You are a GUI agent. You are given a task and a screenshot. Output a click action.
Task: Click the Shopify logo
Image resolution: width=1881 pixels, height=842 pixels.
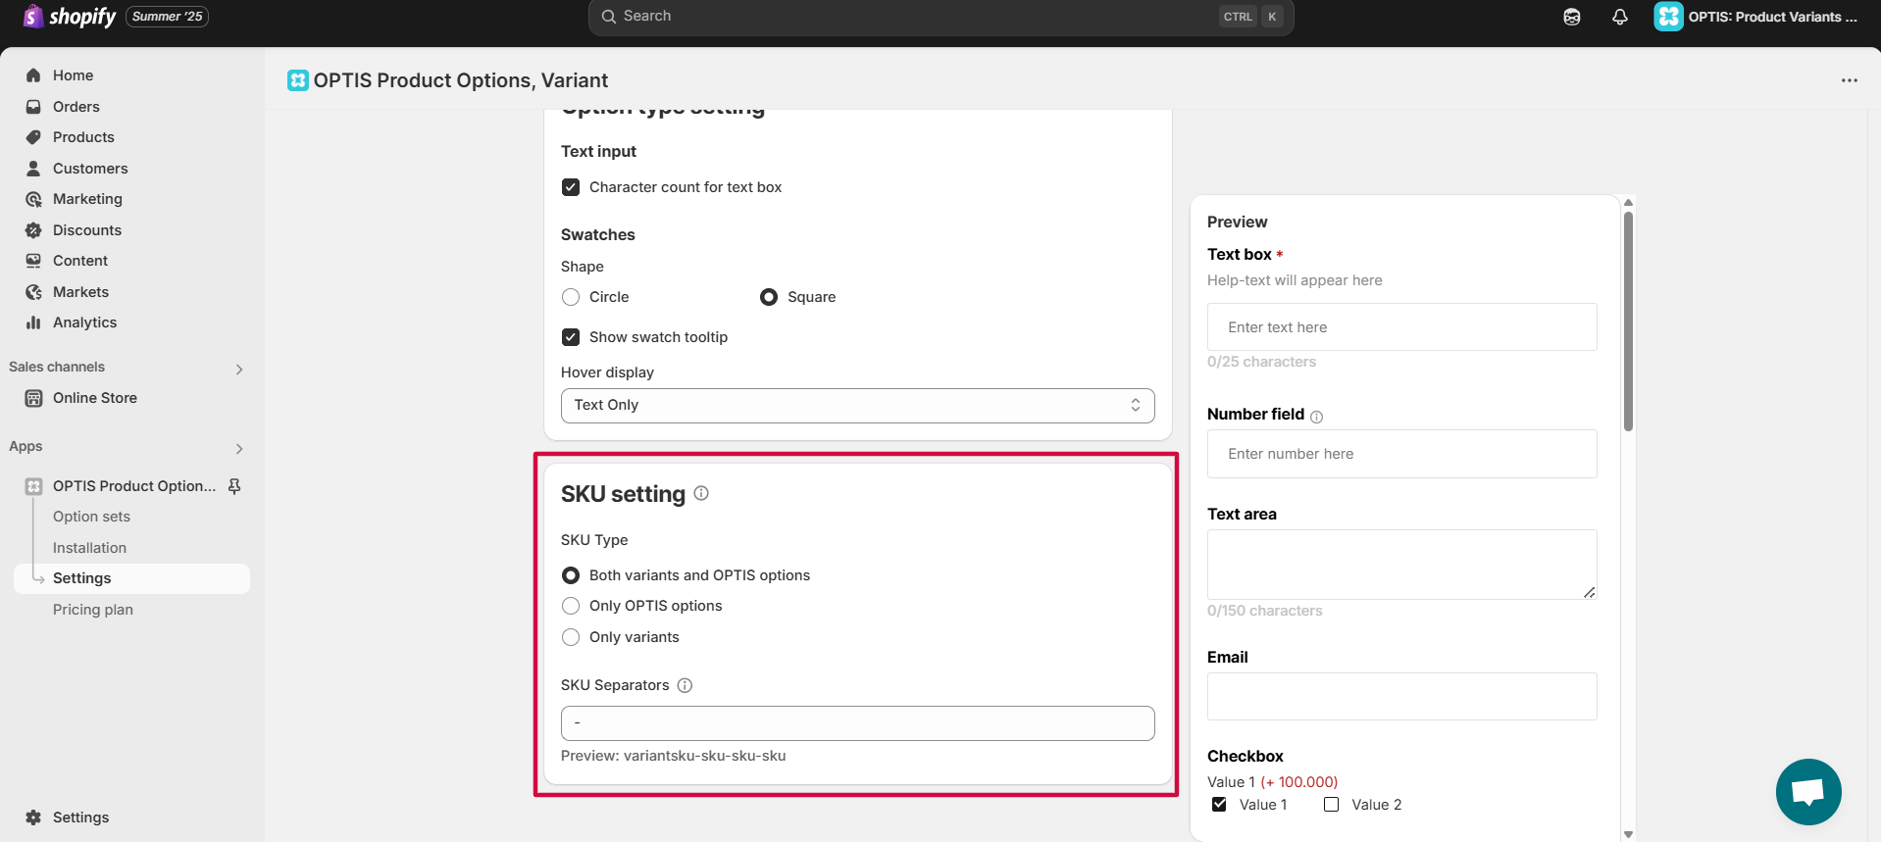point(70,17)
